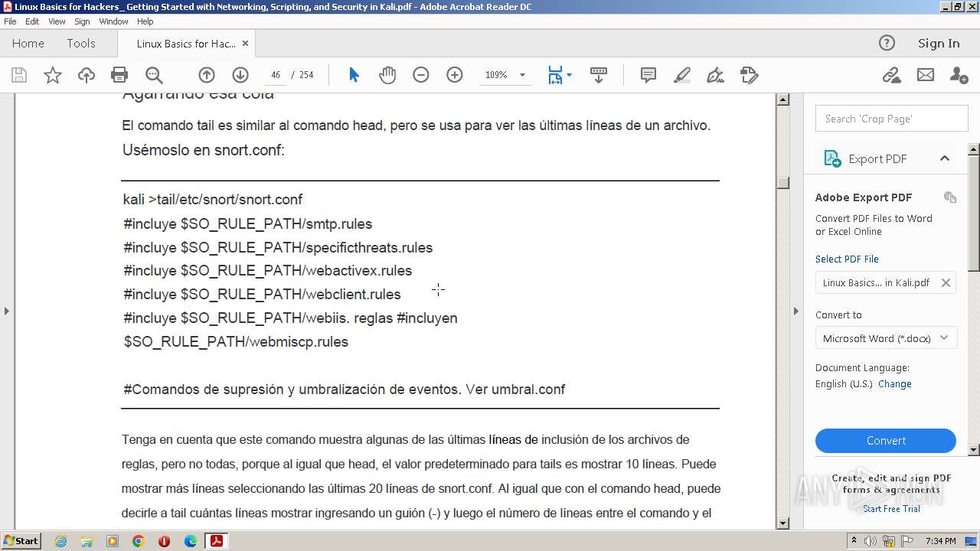Screen dimensions: 980x551
Task: Click the volume icon in the system tray
Action: [x=871, y=541]
